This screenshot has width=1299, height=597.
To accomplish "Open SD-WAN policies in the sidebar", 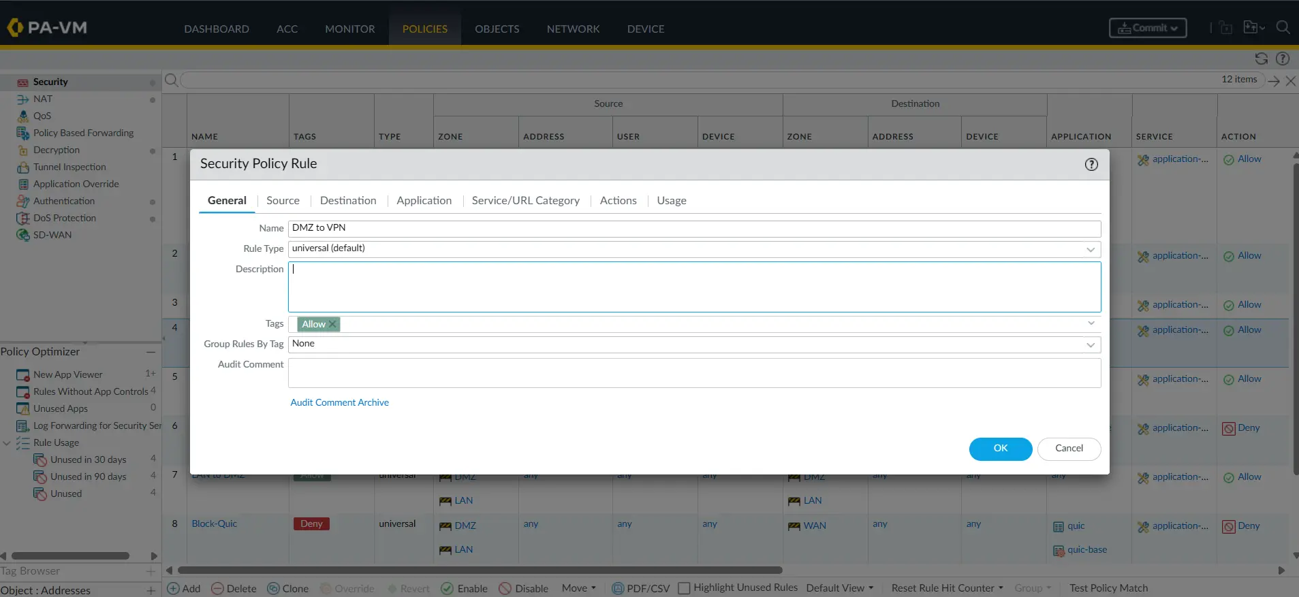I will [x=52, y=235].
